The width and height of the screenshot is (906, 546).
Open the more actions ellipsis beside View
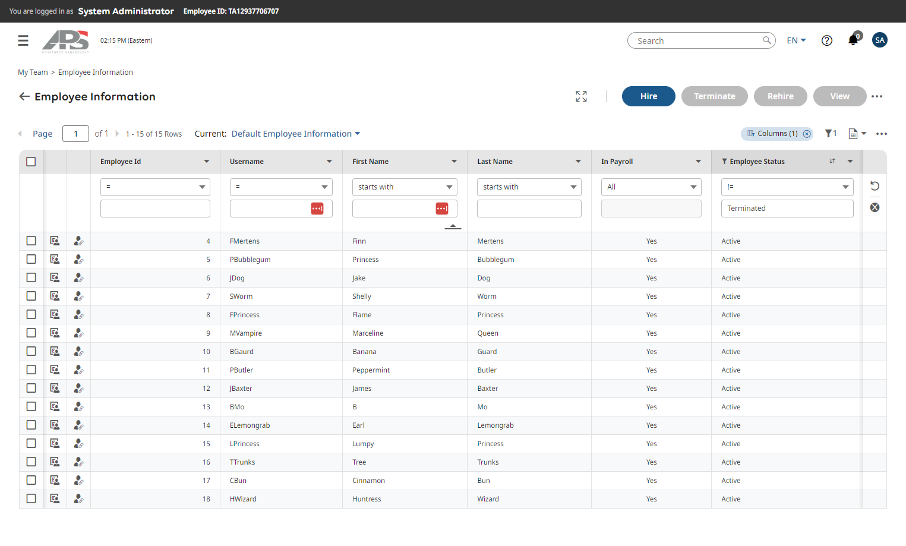pos(877,96)
